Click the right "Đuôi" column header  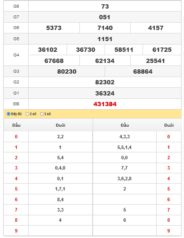click(x=169, y=125)
